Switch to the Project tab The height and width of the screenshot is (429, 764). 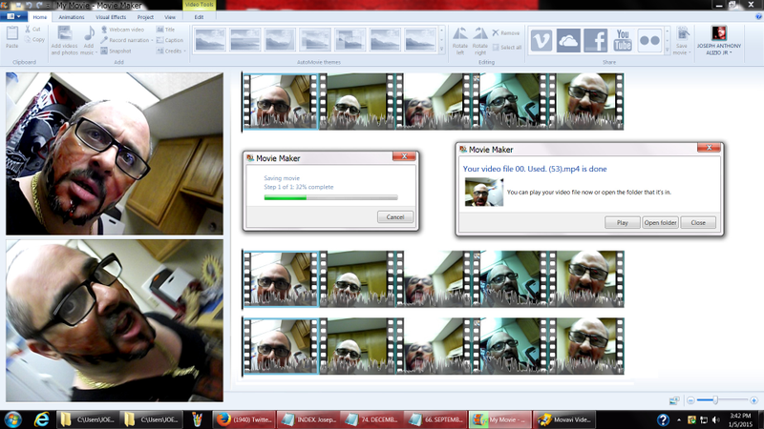145,17
